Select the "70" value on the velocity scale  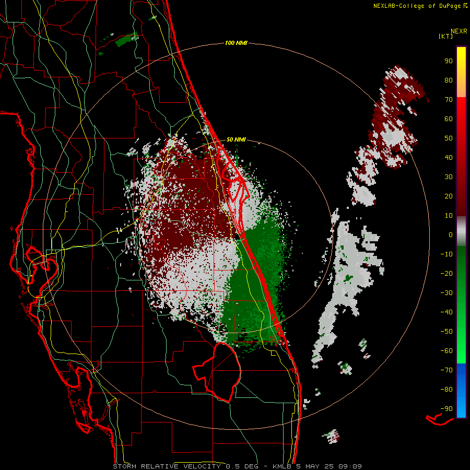449,100
